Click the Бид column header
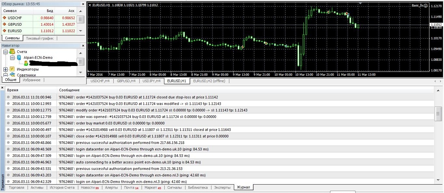This screenshot has width=444, height=193. point(44,11)
